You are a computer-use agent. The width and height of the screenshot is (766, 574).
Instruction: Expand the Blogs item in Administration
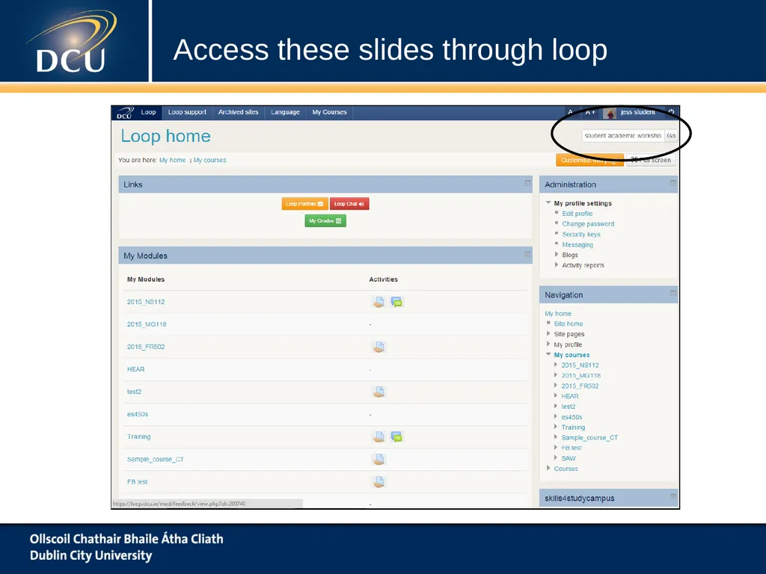(557, 254)
